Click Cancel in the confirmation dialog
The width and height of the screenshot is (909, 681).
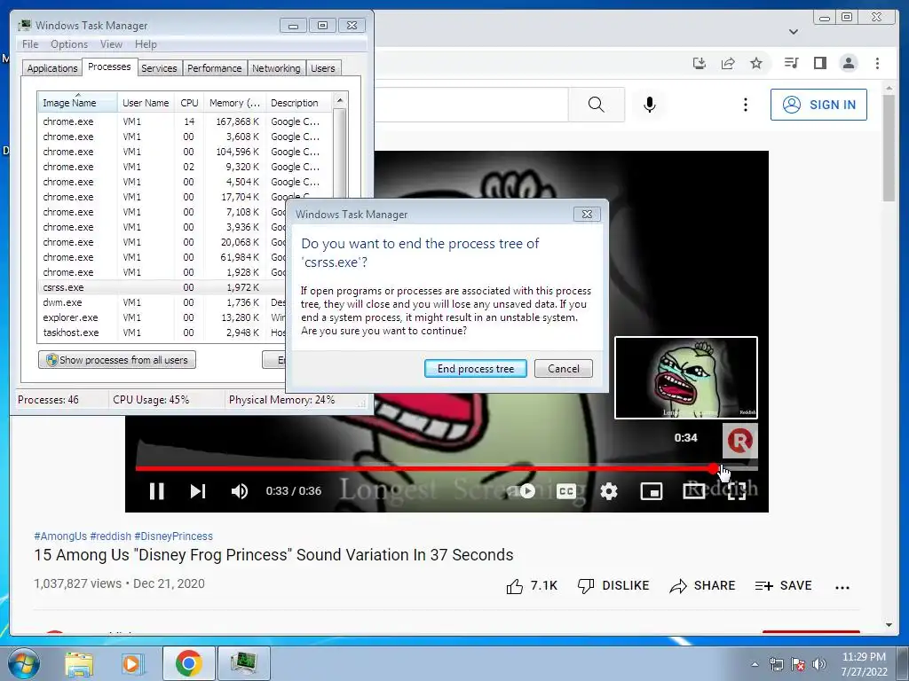563,369
